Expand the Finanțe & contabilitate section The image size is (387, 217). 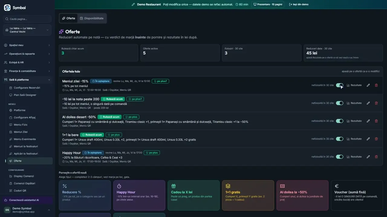click(x=27, y=71)
